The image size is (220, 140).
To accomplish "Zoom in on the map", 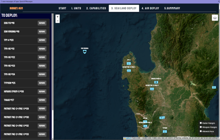I will (57, 17).
